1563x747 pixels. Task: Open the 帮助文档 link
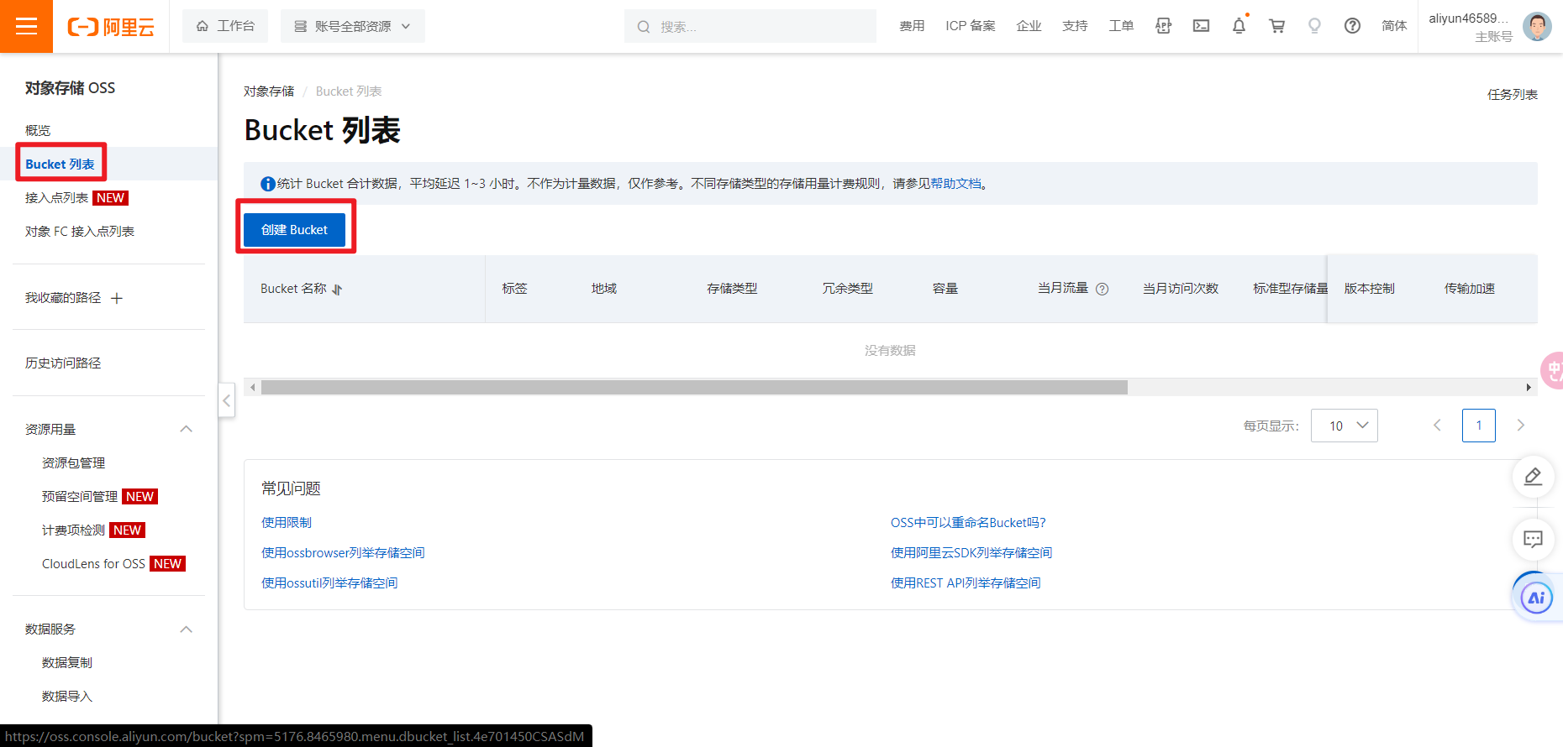click(955, 183)
